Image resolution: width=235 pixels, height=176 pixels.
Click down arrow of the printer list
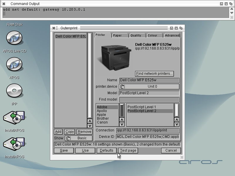click(90, 126)
